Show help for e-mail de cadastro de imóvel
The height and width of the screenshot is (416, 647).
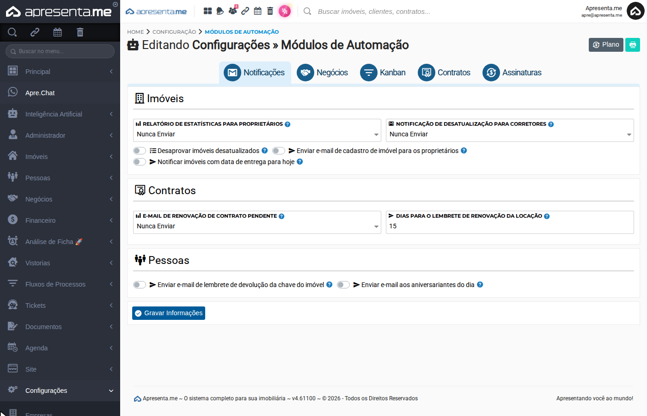click(x=464, y=151)
